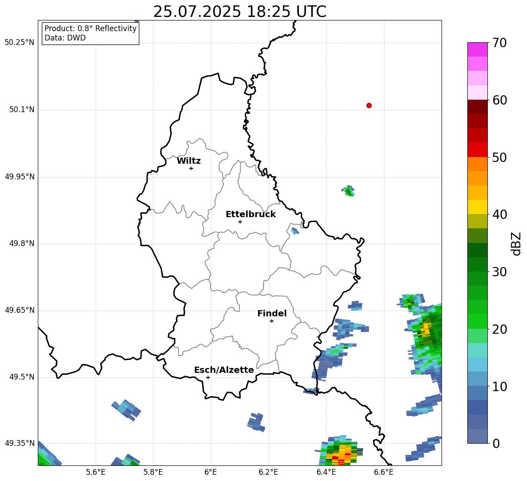Click the 6.4°E longitude label
527x481 pixels.
pyautogui.click(x=326, y=472)
